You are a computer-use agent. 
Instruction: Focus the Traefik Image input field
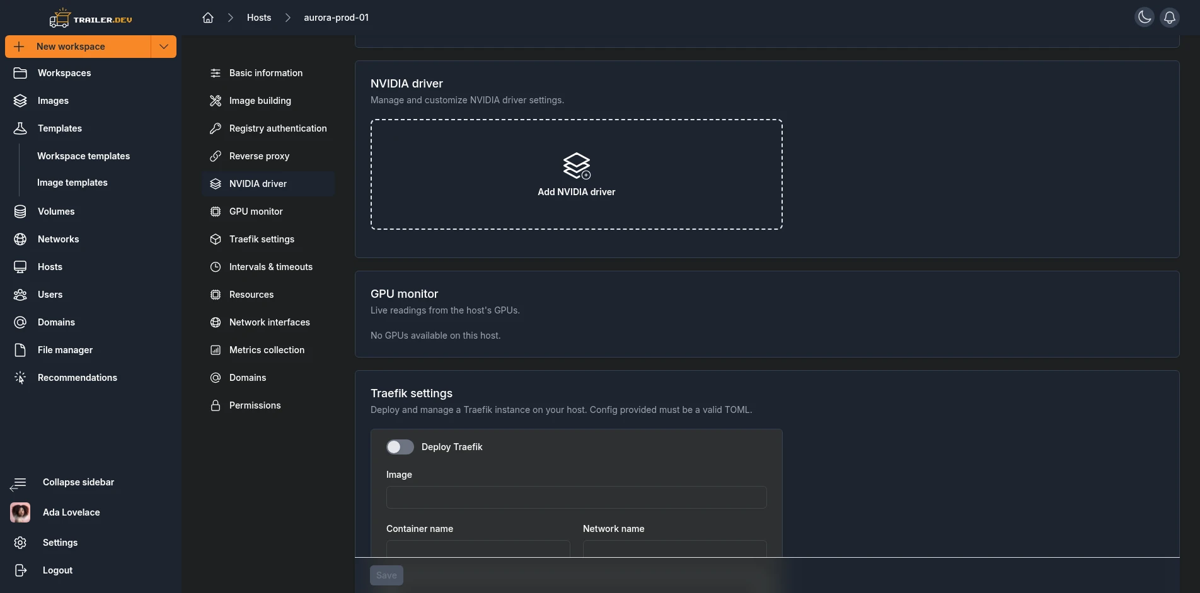[x=577, y=497]
